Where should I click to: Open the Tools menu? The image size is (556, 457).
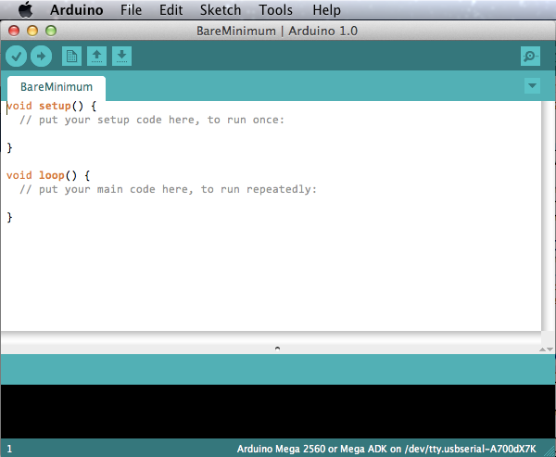[276, 10]
